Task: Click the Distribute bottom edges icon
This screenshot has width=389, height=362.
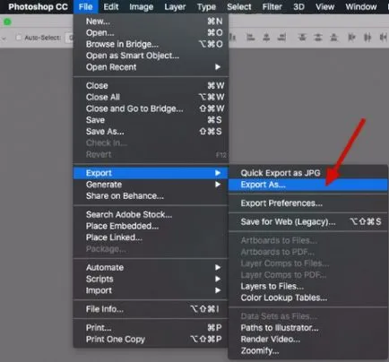Action: (334, 38)
